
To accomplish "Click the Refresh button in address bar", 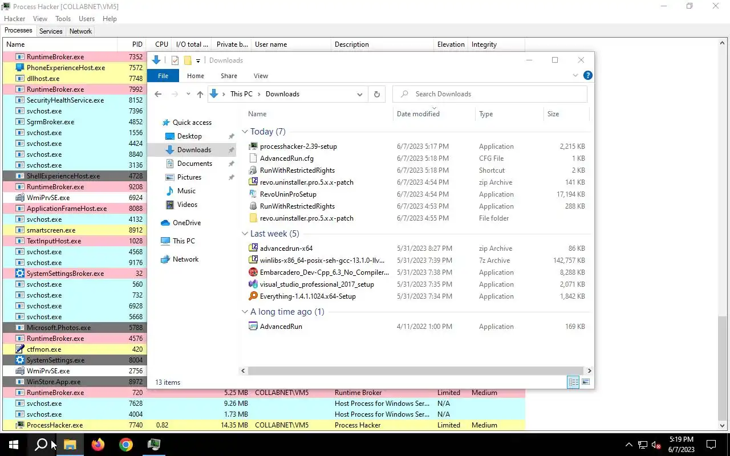I will 376,94.
